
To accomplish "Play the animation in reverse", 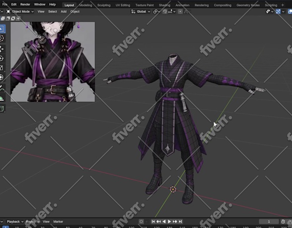I will (164, 222).
